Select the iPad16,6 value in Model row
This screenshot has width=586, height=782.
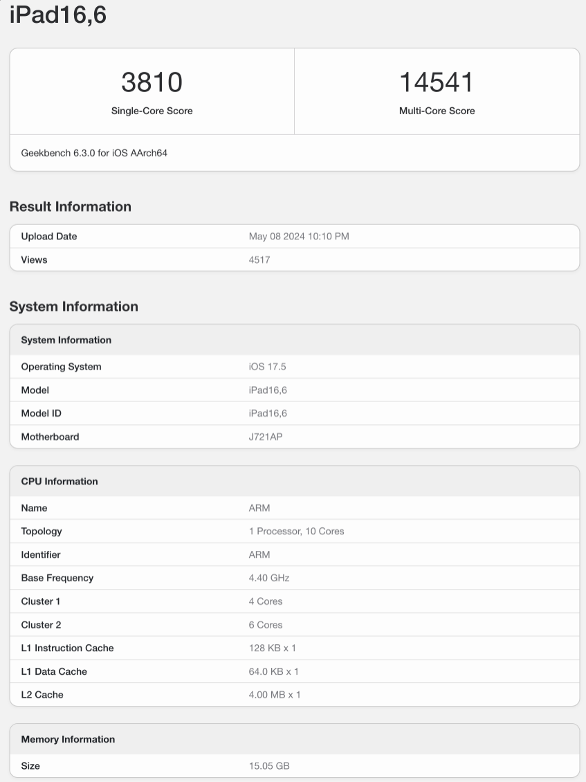coord(268,390)
